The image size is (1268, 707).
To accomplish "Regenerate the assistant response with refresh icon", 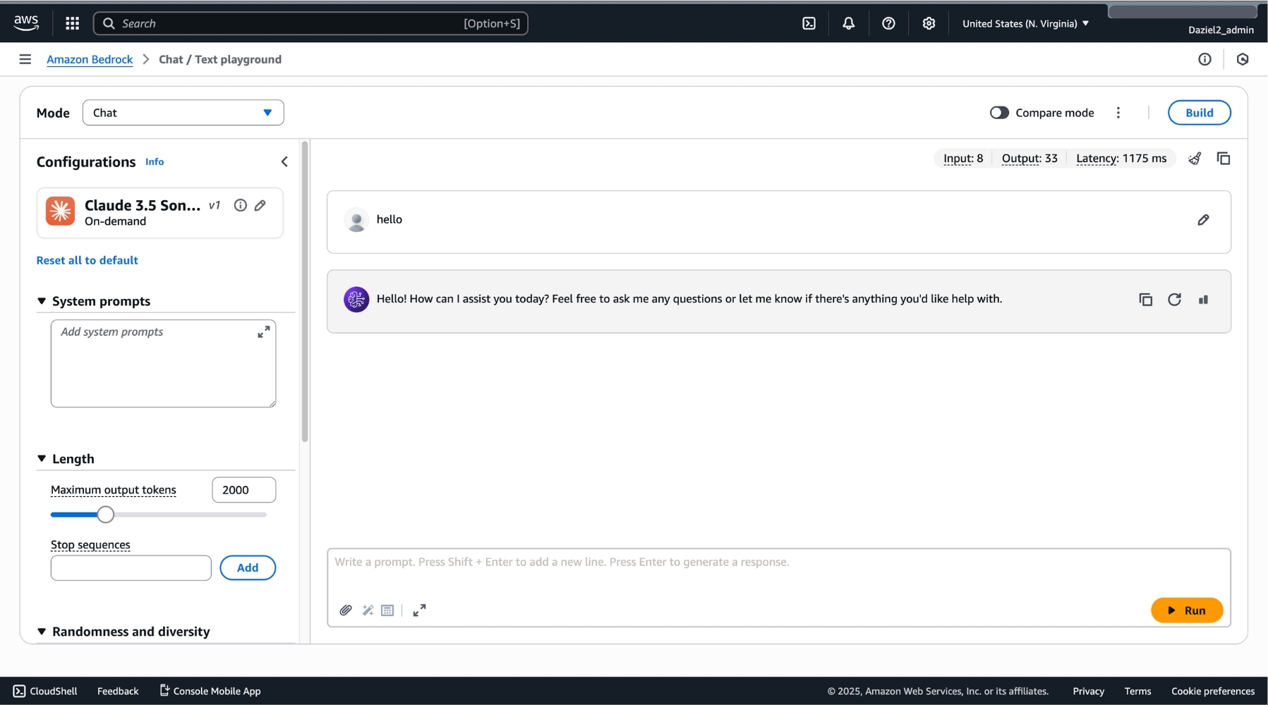I will click(x=1175, y=299).
